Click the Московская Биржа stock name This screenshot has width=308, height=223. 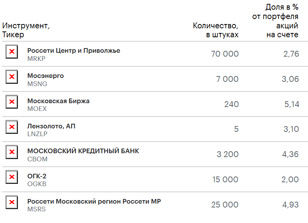(58, 101)
